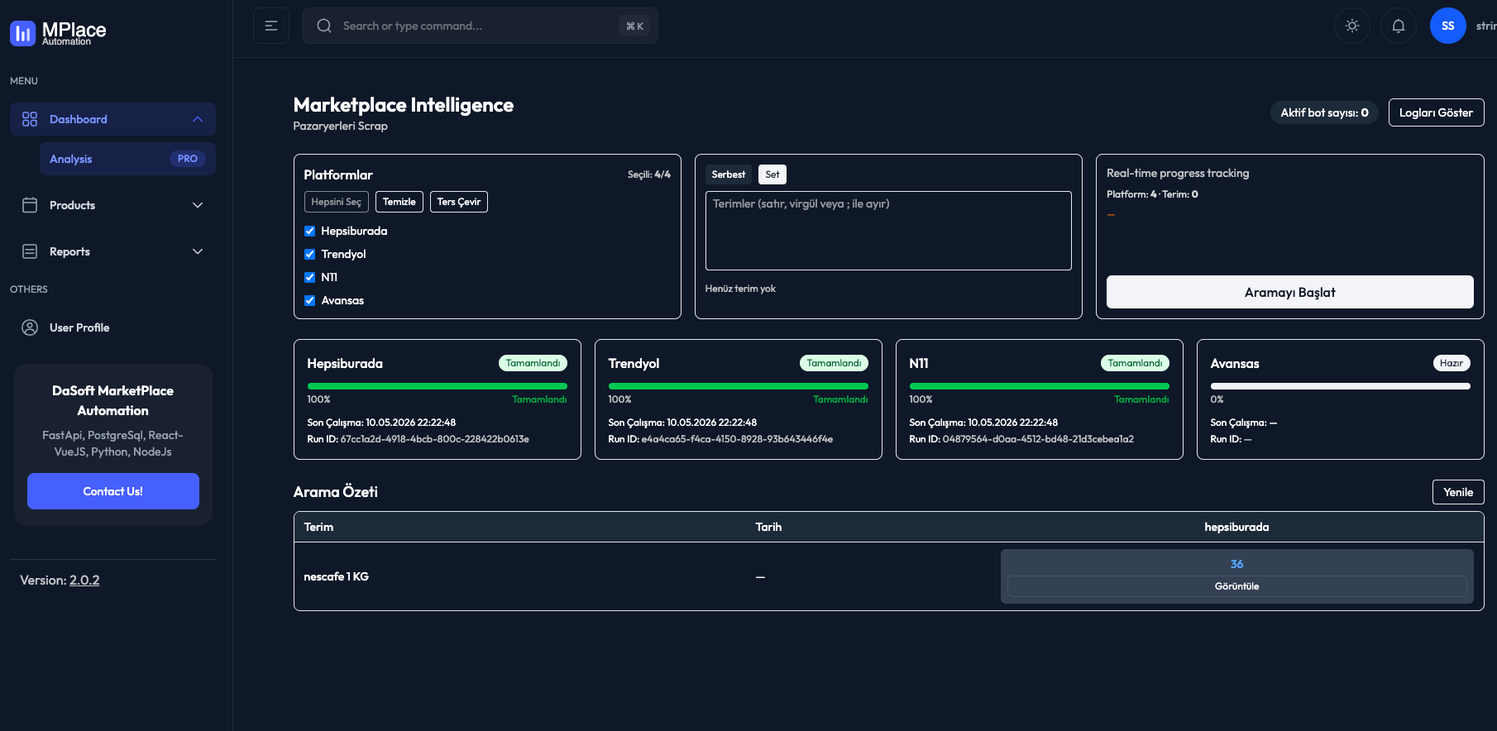
Task: Uncheck the Avansas platform checkbox
Action: coord(309,300)
